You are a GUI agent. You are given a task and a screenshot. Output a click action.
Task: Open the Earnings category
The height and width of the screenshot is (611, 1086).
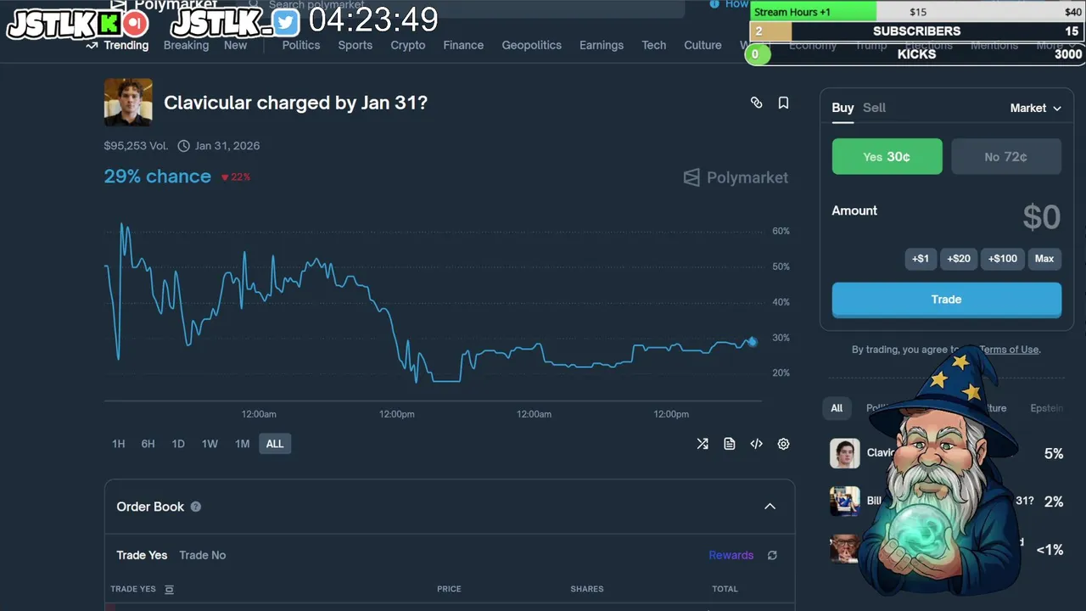pyautogui.click(x=602, y=45)
